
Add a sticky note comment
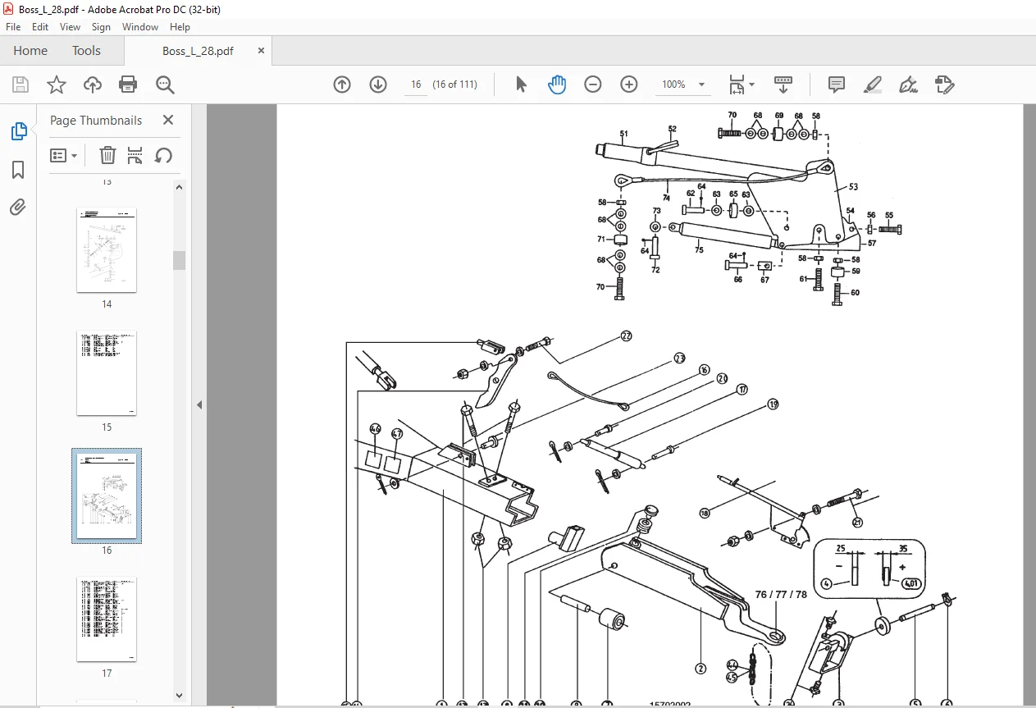click(x=837, y=85)
